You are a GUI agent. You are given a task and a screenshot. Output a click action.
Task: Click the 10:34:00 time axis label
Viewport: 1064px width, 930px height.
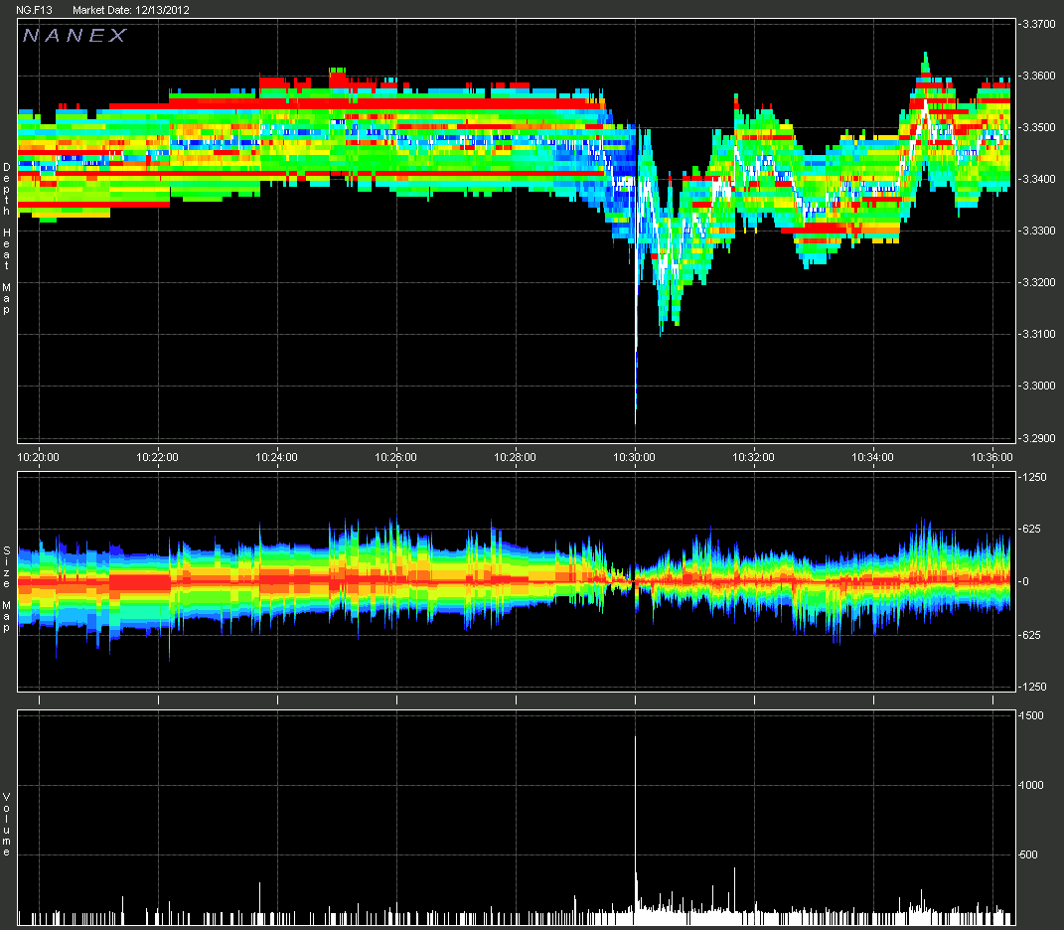pyautogui.click(x=872, y=457)
